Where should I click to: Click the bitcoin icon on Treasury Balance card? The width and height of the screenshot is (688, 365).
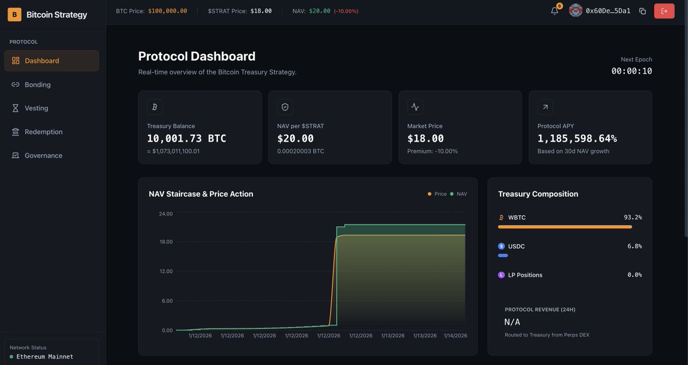click(154, 107)
